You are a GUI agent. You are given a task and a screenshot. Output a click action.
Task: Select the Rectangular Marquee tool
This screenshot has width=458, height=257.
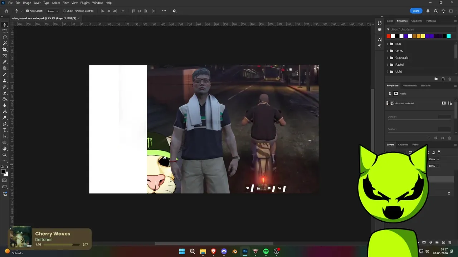pos(5,31)
